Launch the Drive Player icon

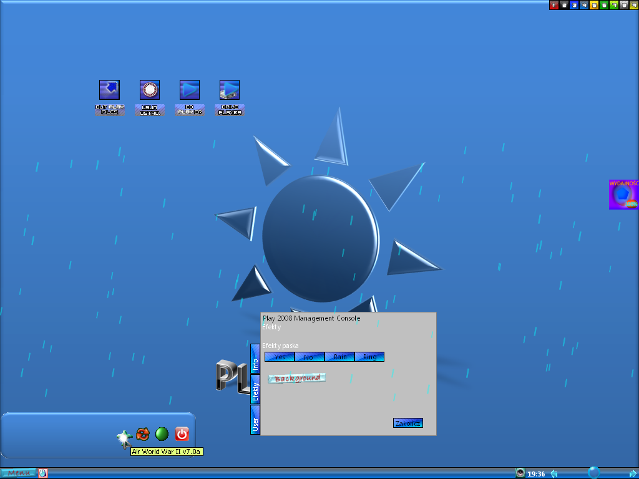[x=230, y=90]
